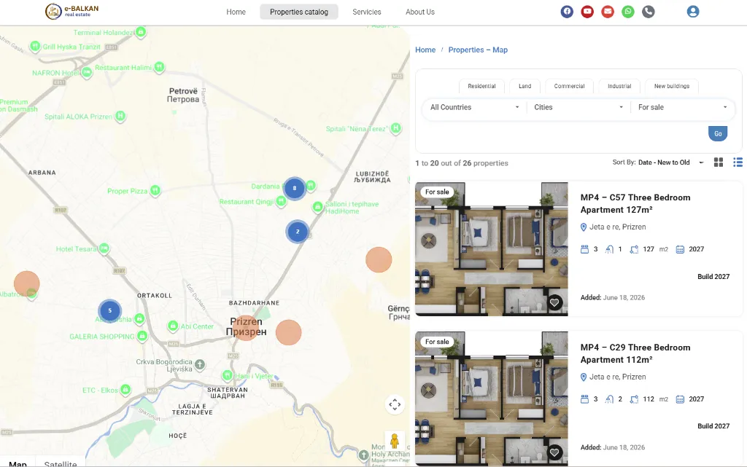
Task: Click the Salloni i tepihave HadiHome pin
Action: coord(318,206)
